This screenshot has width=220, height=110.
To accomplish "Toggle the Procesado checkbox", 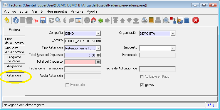I will point(67,85).
